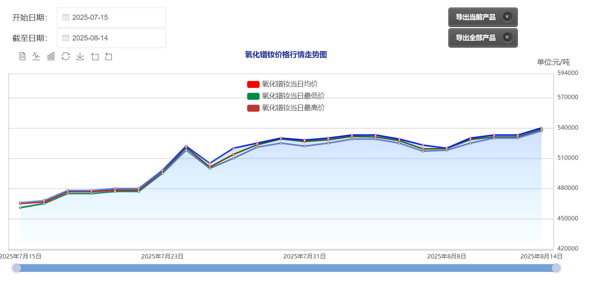Viewport: 591px width, 285px height.
Task: Toggle the 氧化镨钕当日最低价 legend series
Action: click(286, 96)
